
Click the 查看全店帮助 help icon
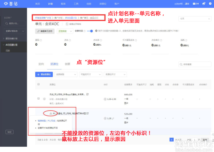[67, 24]
